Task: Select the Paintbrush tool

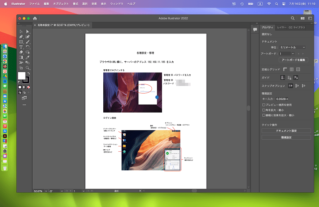Action: (28, 42)
